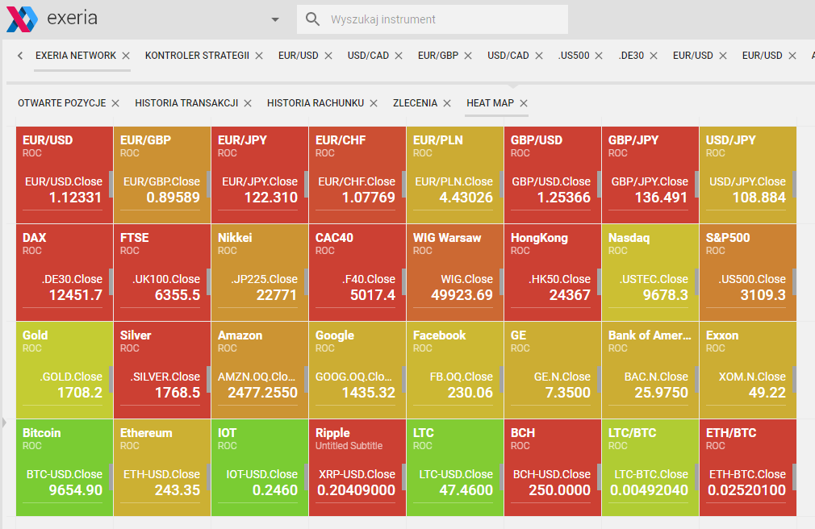Click the IOT tile

(x=260, y=469)
